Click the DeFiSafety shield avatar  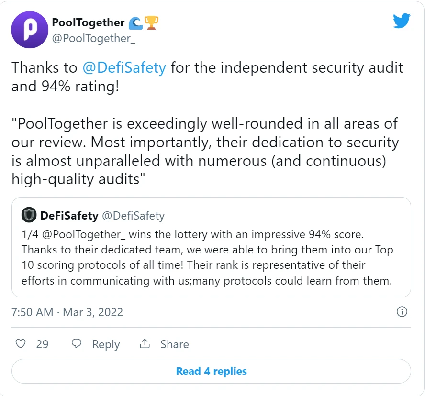(x=29, y=215)
